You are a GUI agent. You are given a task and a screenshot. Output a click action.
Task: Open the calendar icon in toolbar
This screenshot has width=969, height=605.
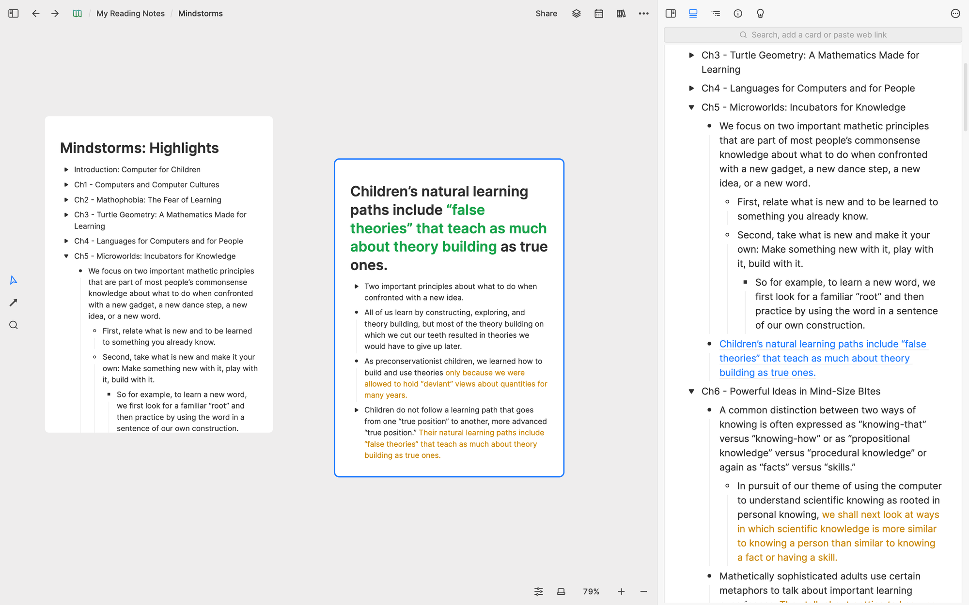click(599, 14)
